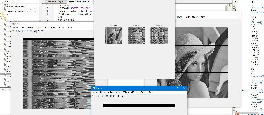264x115 pixels.
Task: Click Save icon in Figure 3 toolbar
Action: (x=19, y=31)
